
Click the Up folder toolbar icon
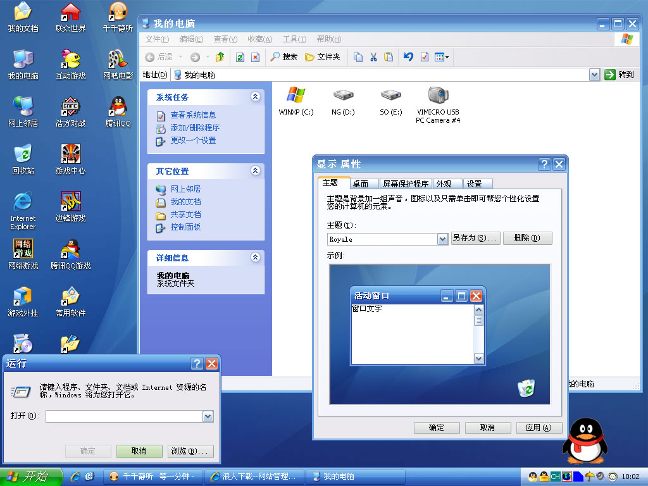tap(220, 57)
